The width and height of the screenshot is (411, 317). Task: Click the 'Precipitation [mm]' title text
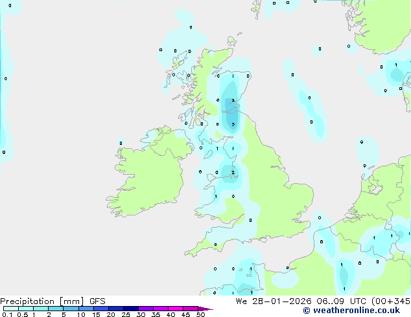click(42, 301)
